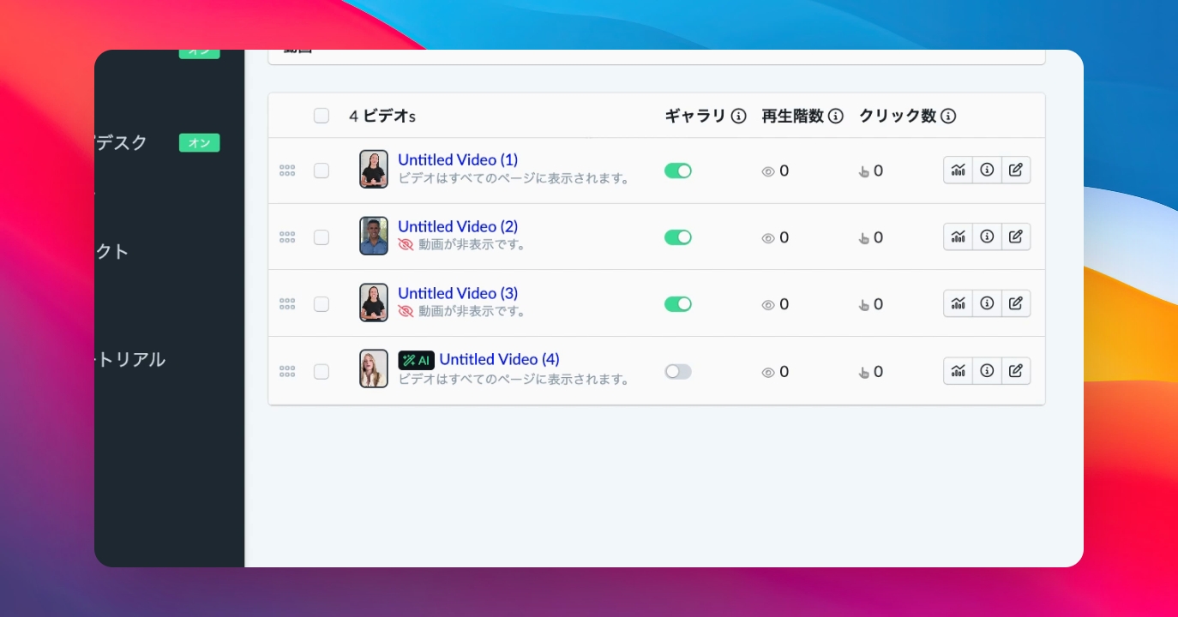1178x617 pixels.
Task: Open the Untitled Video (3) link
Action: (458, 294)
